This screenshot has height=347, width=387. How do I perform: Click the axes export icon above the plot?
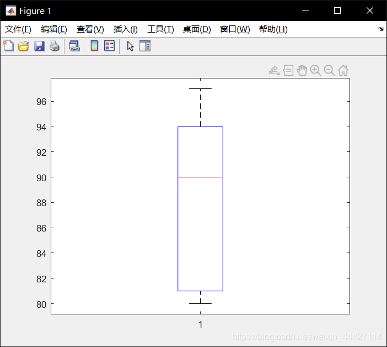click(274, 71)
